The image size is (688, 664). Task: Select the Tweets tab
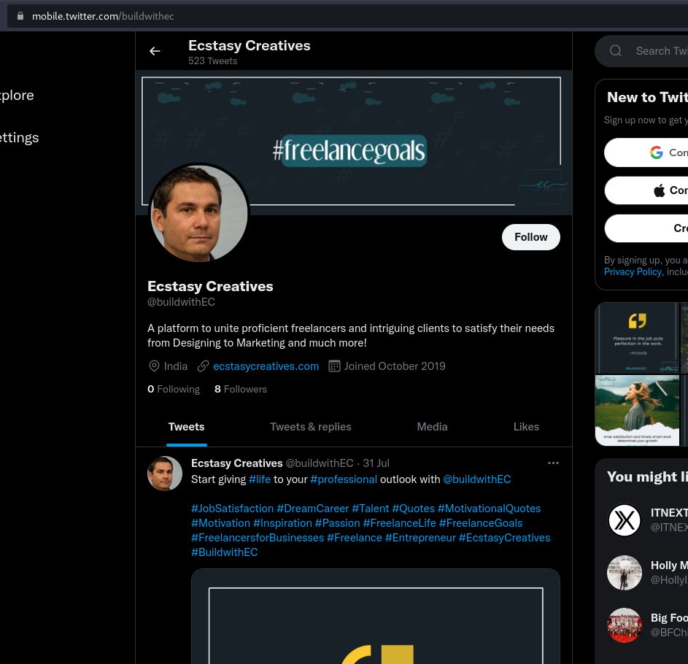[187, 427]
